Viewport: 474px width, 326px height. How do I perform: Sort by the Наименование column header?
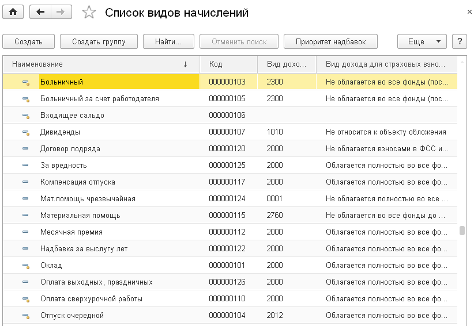pos(99,64)
